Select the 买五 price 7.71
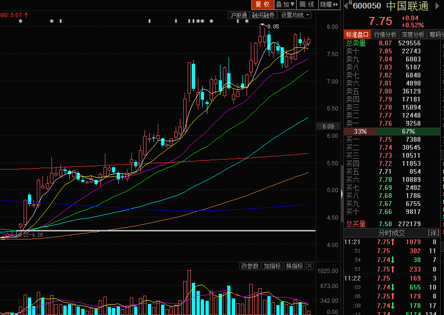This screenshot has height=315, width=444. pyautogui.click(x=385, y=171)
